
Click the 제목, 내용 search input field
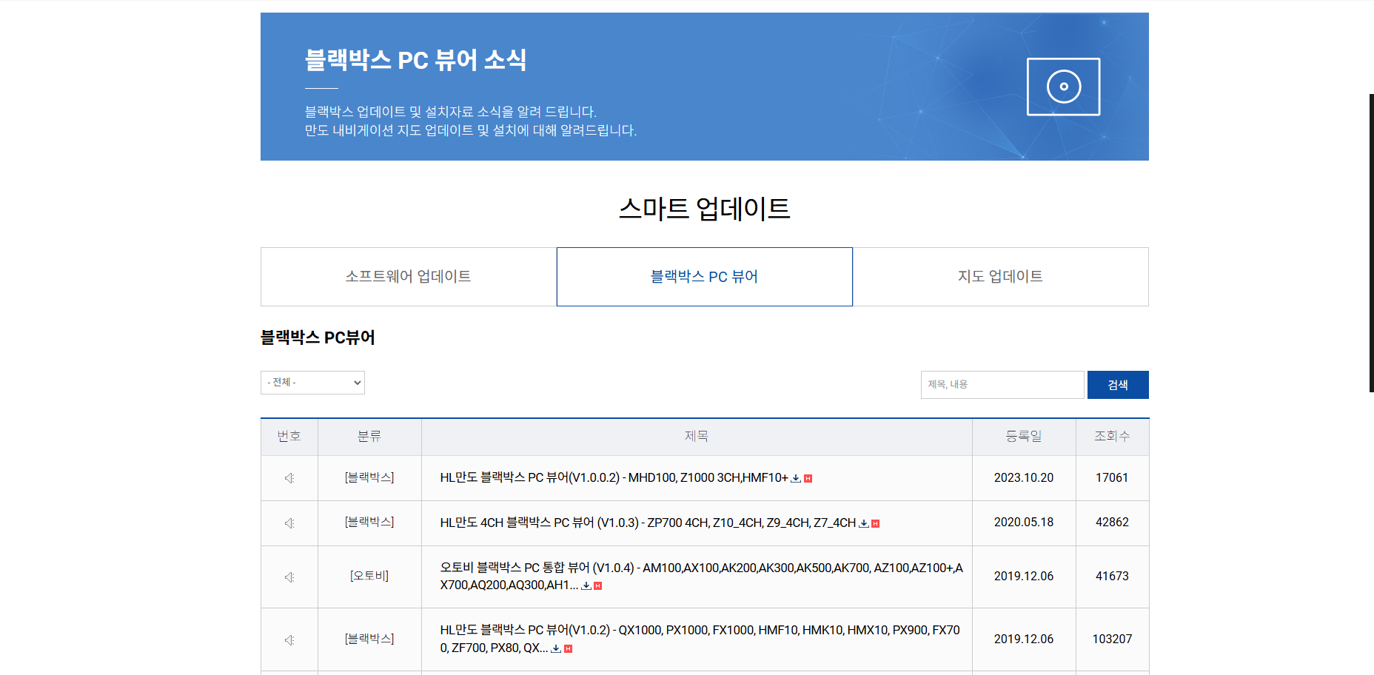tap(1002, 384)
